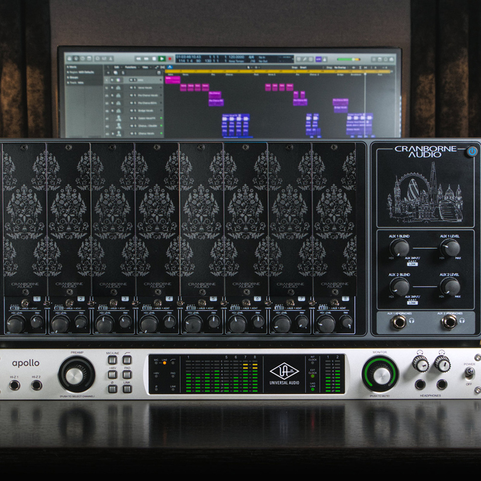481x481 pixels.
Task: Click the playhead marker on the ruler
Action: 365,74
